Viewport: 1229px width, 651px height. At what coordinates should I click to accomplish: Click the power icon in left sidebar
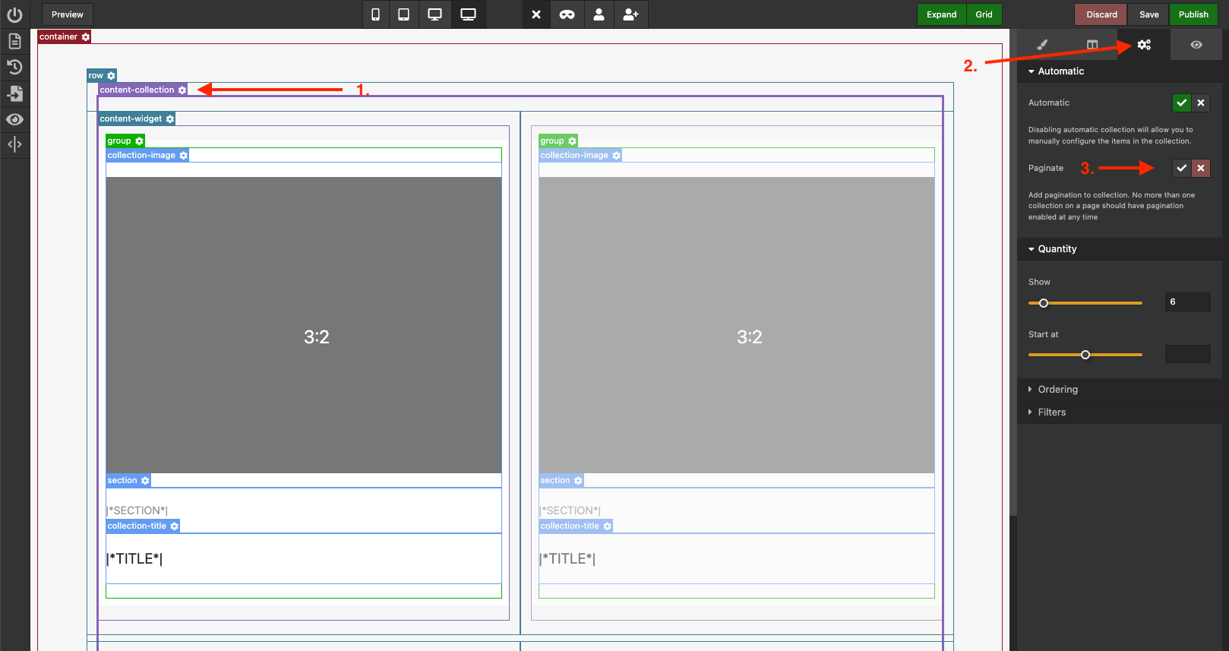pyautogui.click(x=14, y=14)
